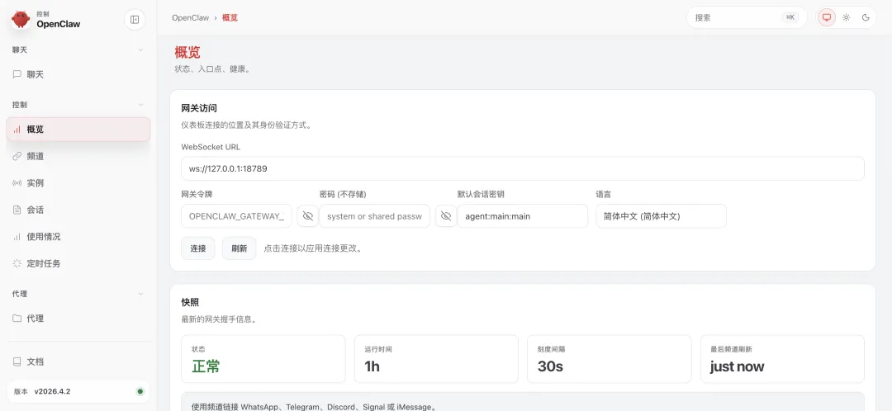The image size is (892, 411).
Task: Click the 密码 password input field
Action: click(x=375, y=216)
